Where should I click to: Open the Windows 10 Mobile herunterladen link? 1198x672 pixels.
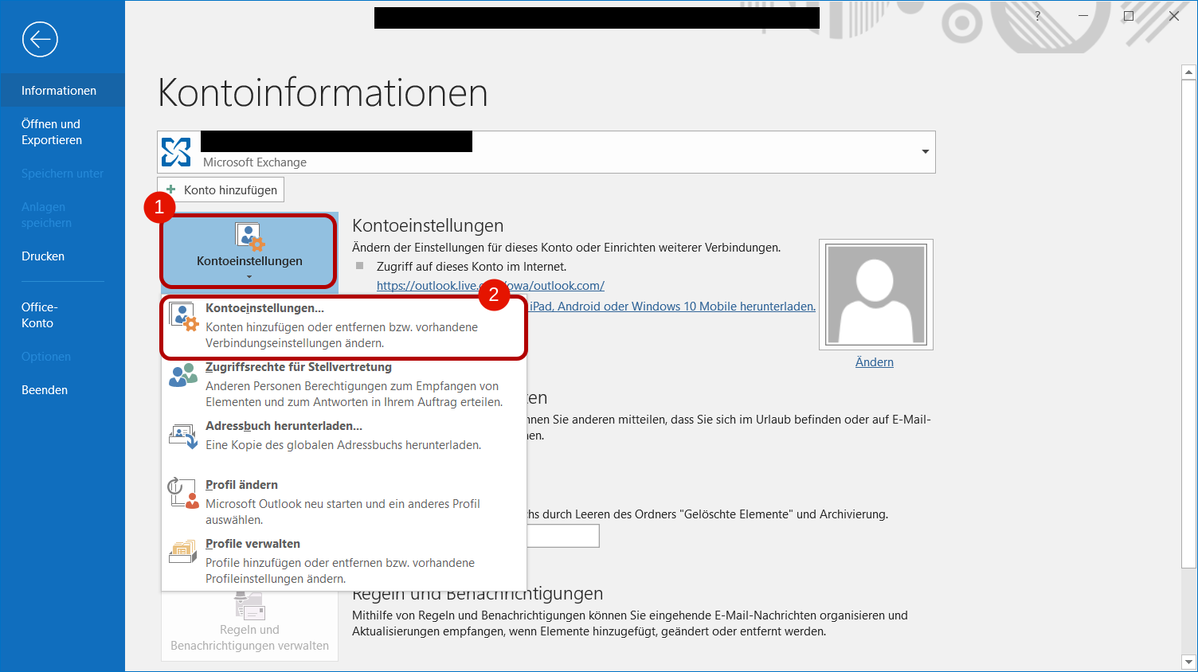673,307
